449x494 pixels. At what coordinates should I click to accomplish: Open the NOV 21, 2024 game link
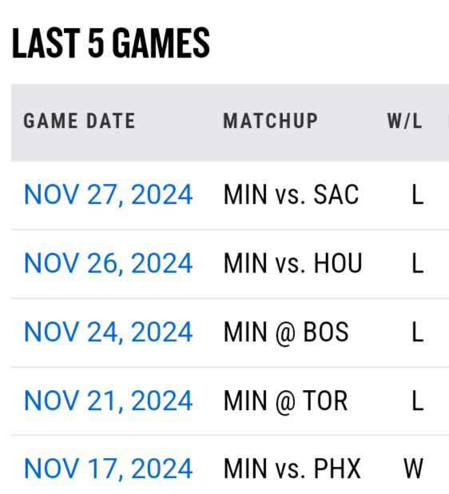coord(108,400)
